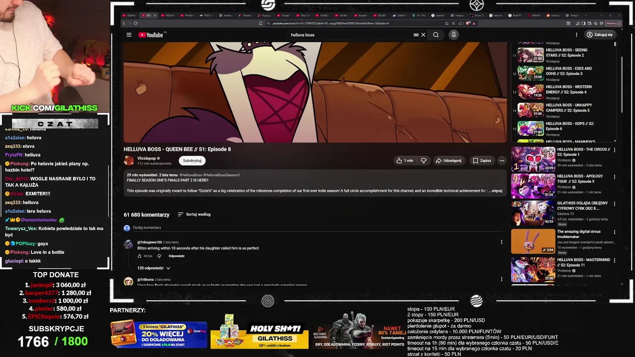
Task: Open the HOLY SH*T Gilathiss partner banner
Action: pyautogui.click(x=259, y=332)
